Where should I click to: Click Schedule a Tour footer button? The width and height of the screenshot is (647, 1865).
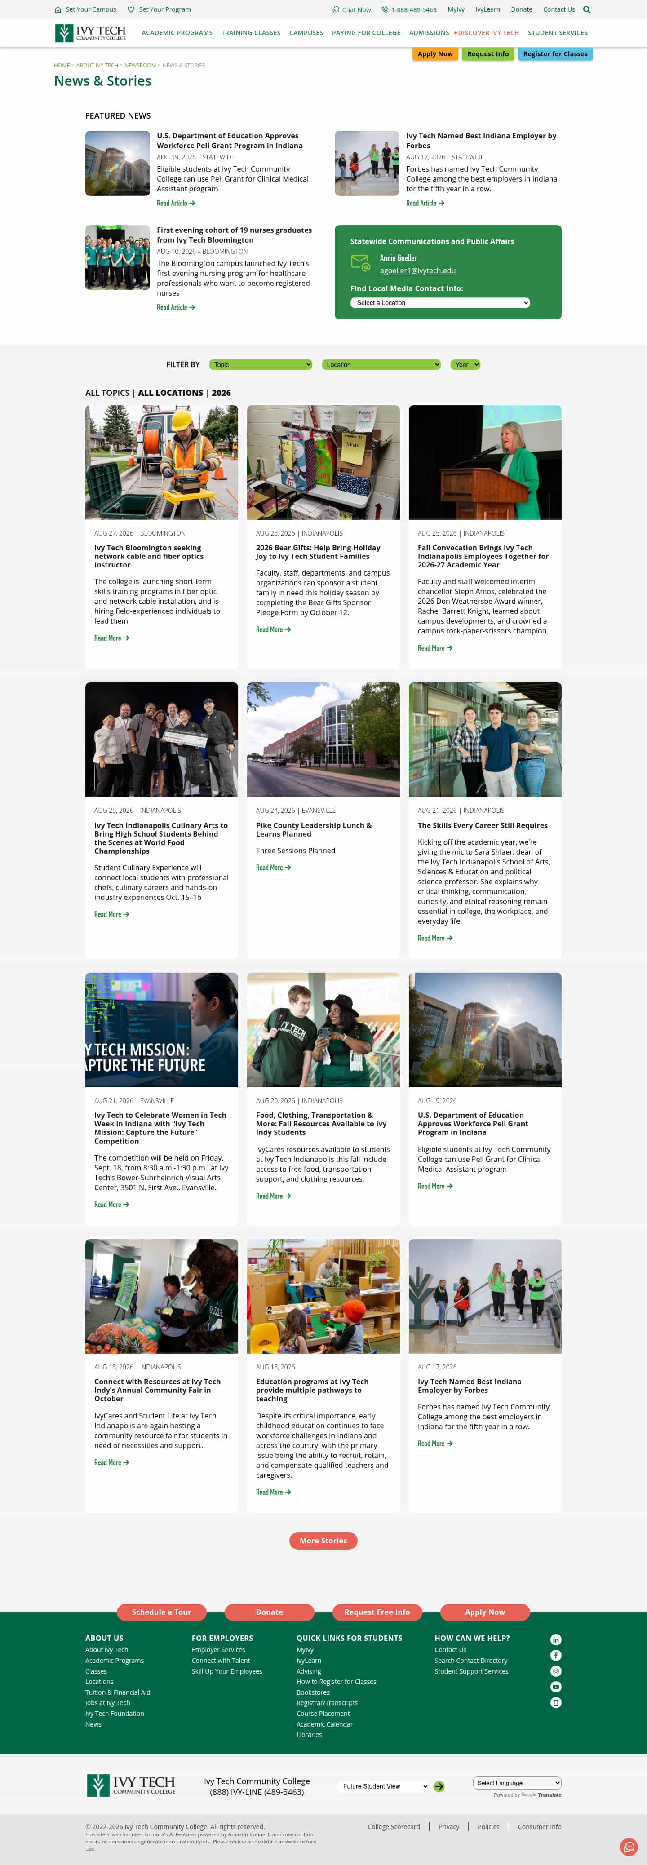pos(161,1612)
